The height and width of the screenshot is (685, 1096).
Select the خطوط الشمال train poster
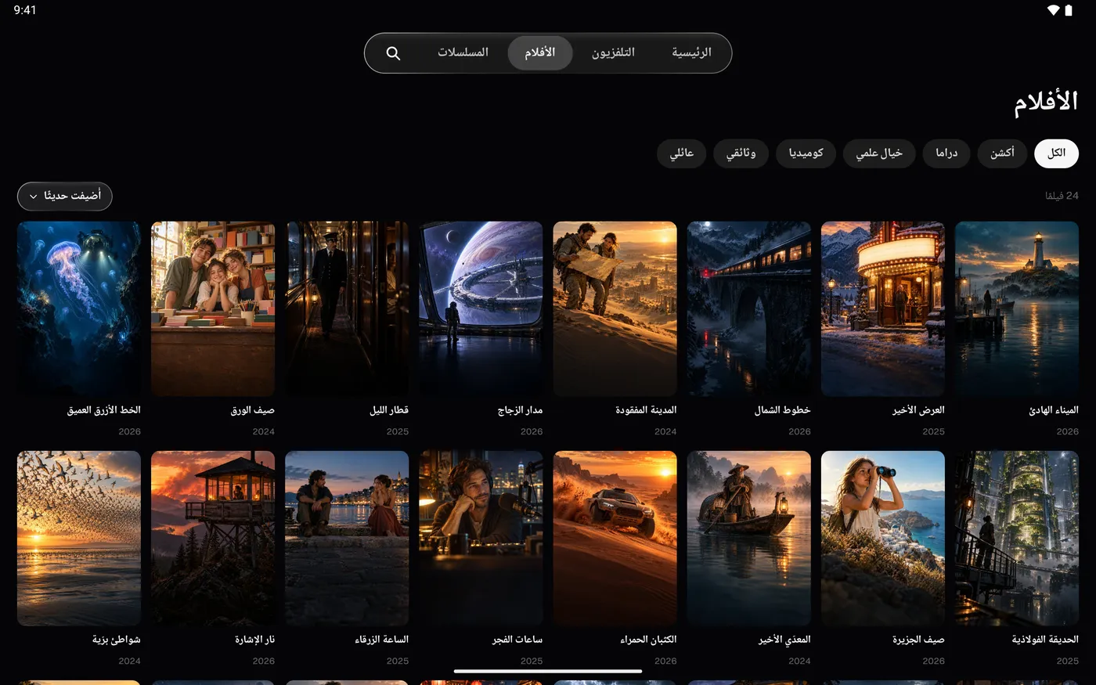(749, 308)
